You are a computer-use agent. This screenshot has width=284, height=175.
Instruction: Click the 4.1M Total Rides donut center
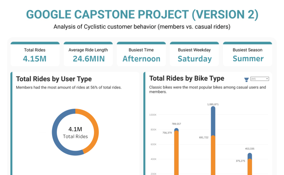75,132
